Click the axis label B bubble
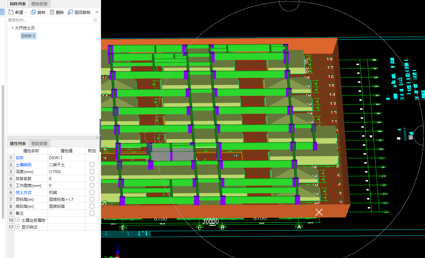Screen dimensions: 425x258 pos(222,227)
